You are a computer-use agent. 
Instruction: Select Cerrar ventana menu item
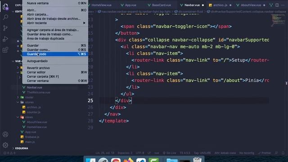pos(55,81)
